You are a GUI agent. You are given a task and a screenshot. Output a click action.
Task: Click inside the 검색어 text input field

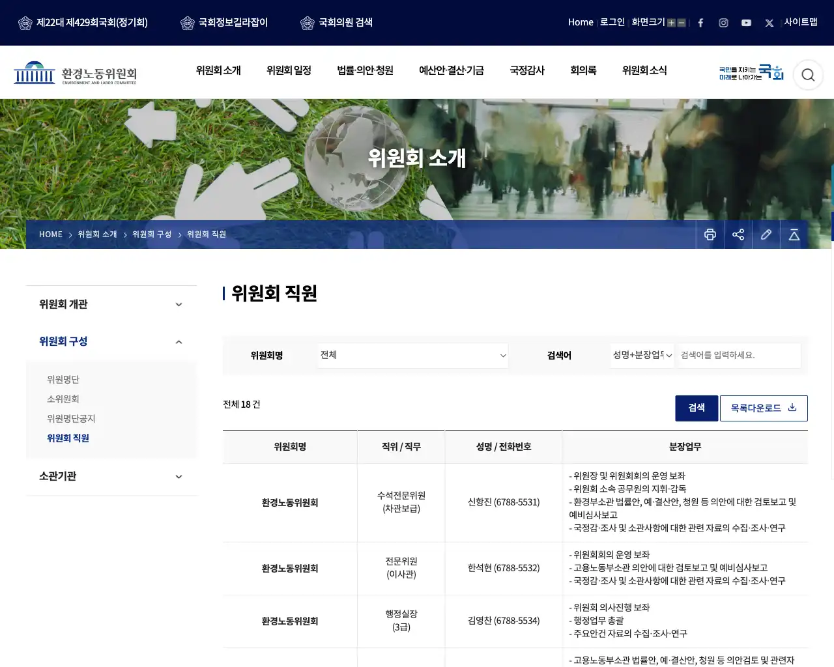pyautogui.click(x=739, y=355)
